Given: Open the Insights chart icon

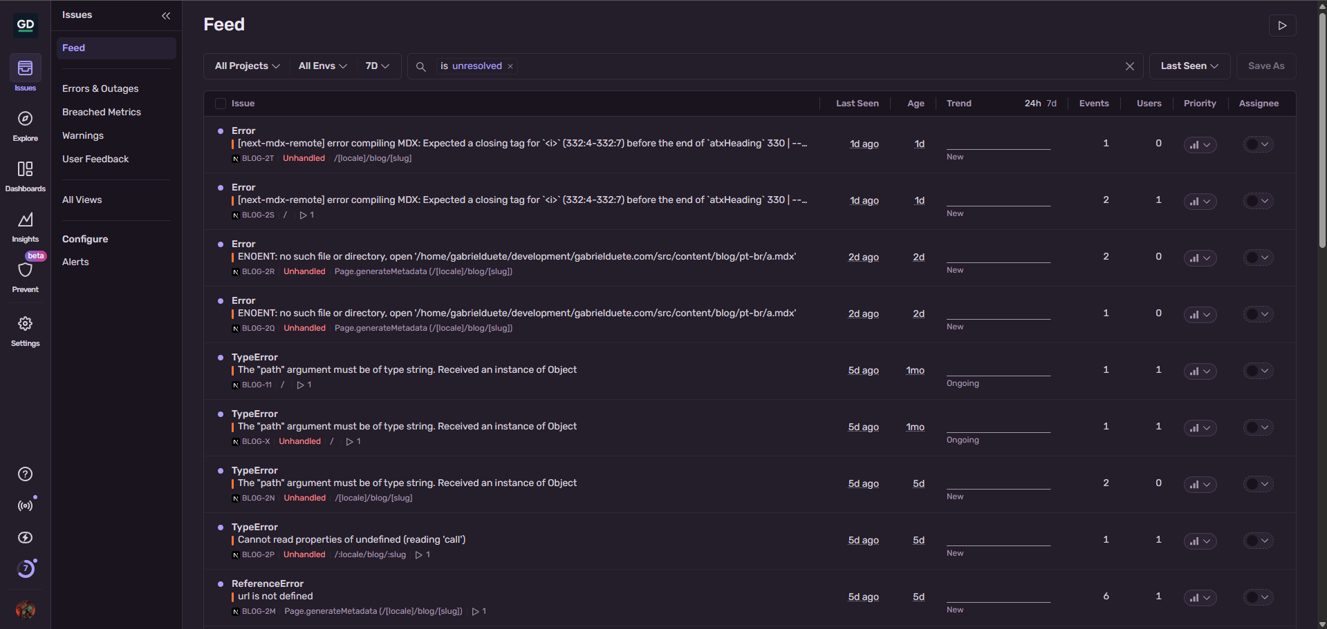Looking at the screenshot, I should tap(25, 222).
